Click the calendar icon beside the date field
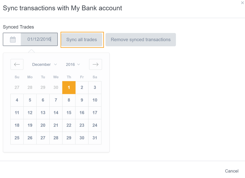This screenshot has width=245, height=178. click(12, 39)
